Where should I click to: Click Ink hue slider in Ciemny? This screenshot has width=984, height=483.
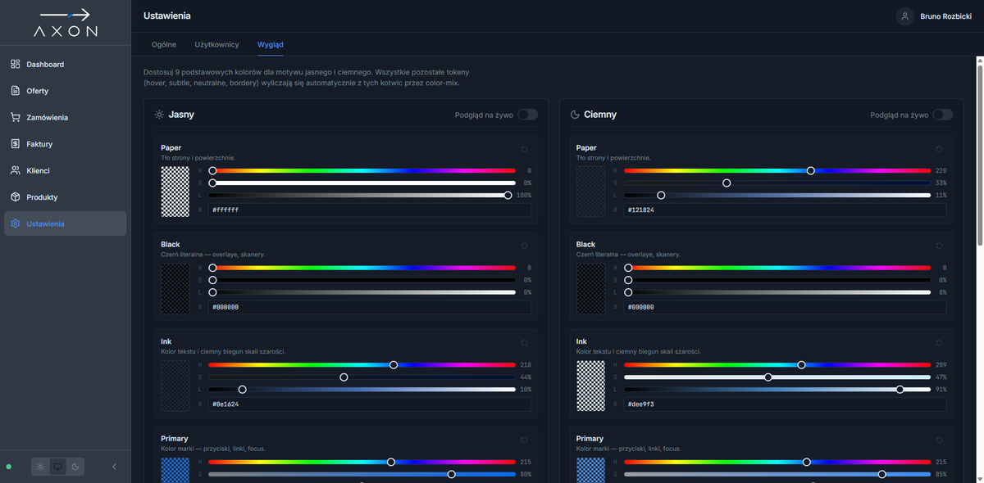[777, 365]
